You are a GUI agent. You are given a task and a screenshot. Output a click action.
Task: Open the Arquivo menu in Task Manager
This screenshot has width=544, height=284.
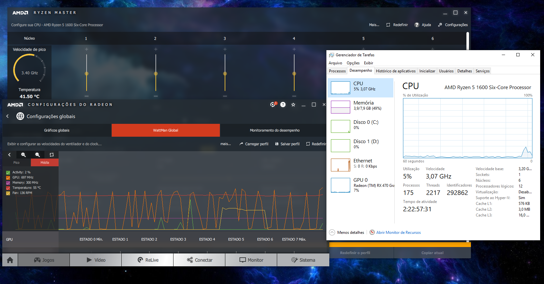(335, 63)
